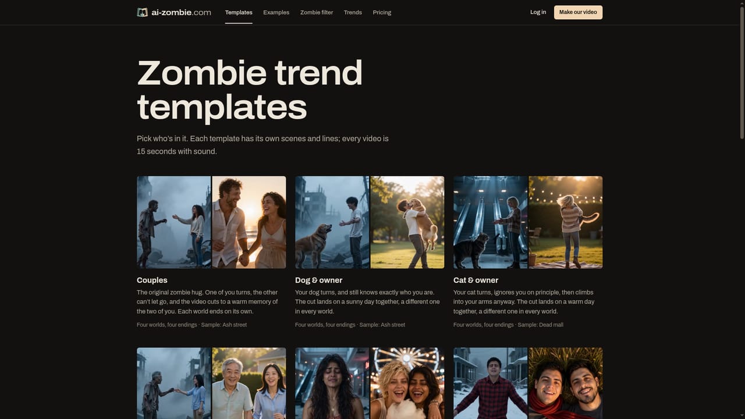The image size is (745, 419).
Task: Select the elderly man and woman template thumbnail
Action: tap(211, 383)
